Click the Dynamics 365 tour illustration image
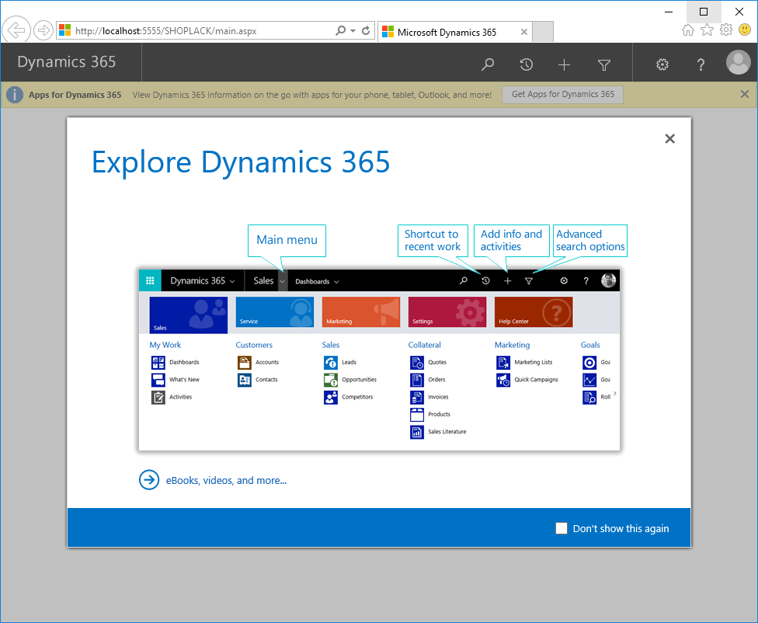758x623 pixels. coord(379,360)
